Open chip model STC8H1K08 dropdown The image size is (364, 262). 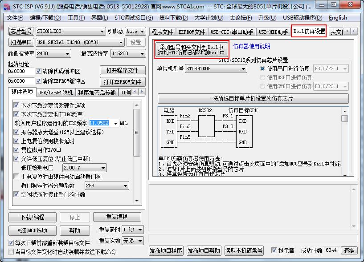coord(70,31)
